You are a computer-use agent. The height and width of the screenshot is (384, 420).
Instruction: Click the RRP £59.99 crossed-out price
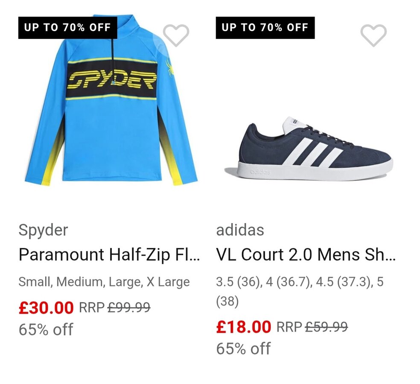pos(312,327)
